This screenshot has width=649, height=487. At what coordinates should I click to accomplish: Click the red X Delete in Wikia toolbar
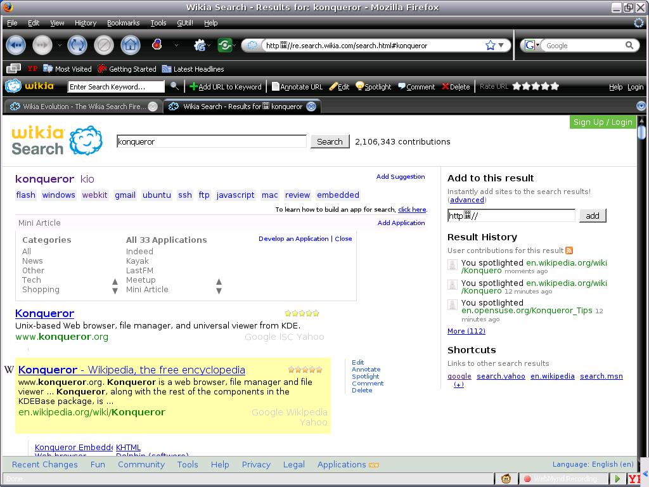pyautogui.click(x=456, y=86)
